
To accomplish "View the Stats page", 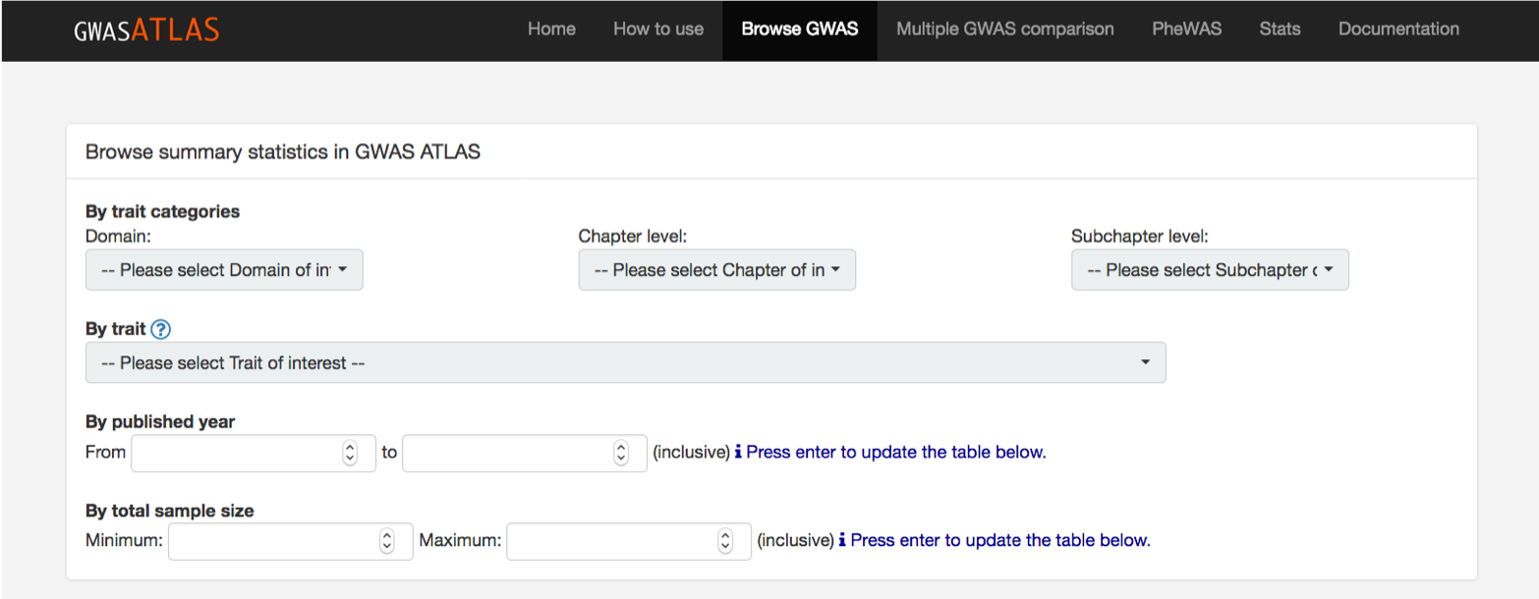I will 1280,29.
